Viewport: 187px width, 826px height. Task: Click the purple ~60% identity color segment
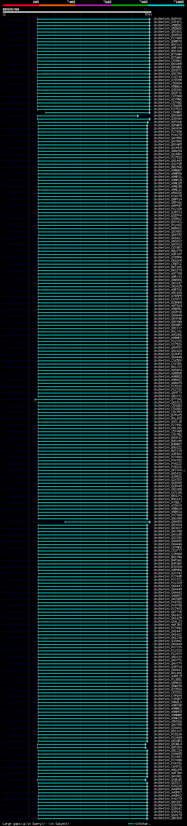pos(93,5)
